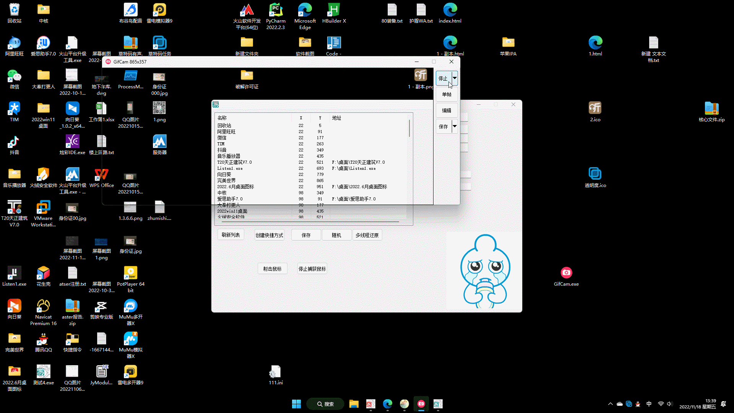Select the 微信 desktop icon

tap(14, 76)
